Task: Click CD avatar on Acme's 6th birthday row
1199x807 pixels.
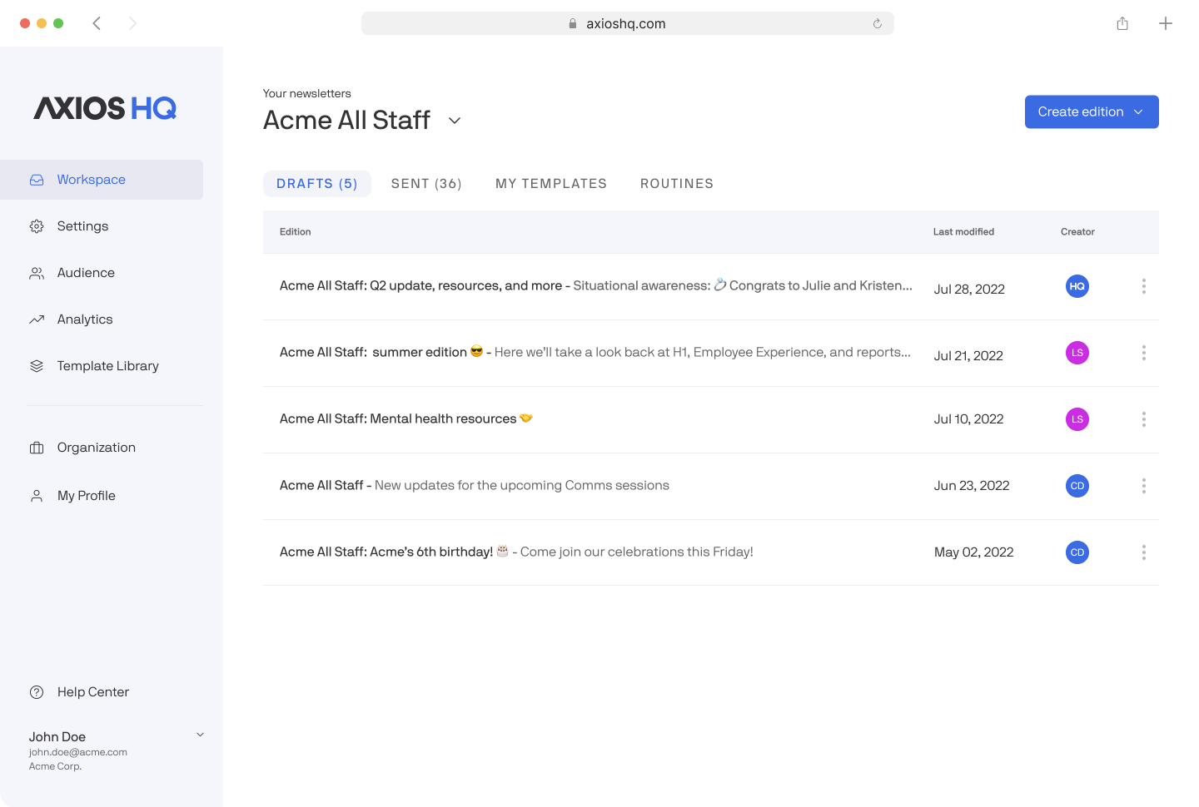Action: point(1077,552)
